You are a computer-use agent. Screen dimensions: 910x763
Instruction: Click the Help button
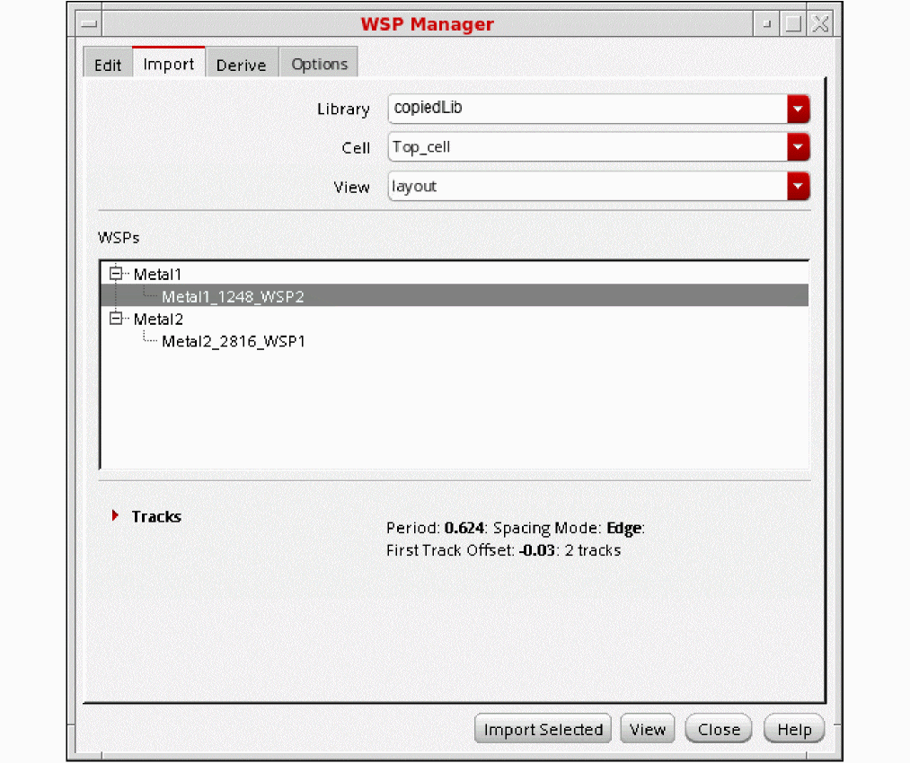pyautogui.click(x=794, y=729)
